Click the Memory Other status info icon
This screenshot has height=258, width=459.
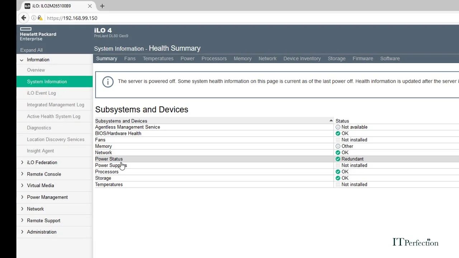pyautogui.click(x=338, y=146)
